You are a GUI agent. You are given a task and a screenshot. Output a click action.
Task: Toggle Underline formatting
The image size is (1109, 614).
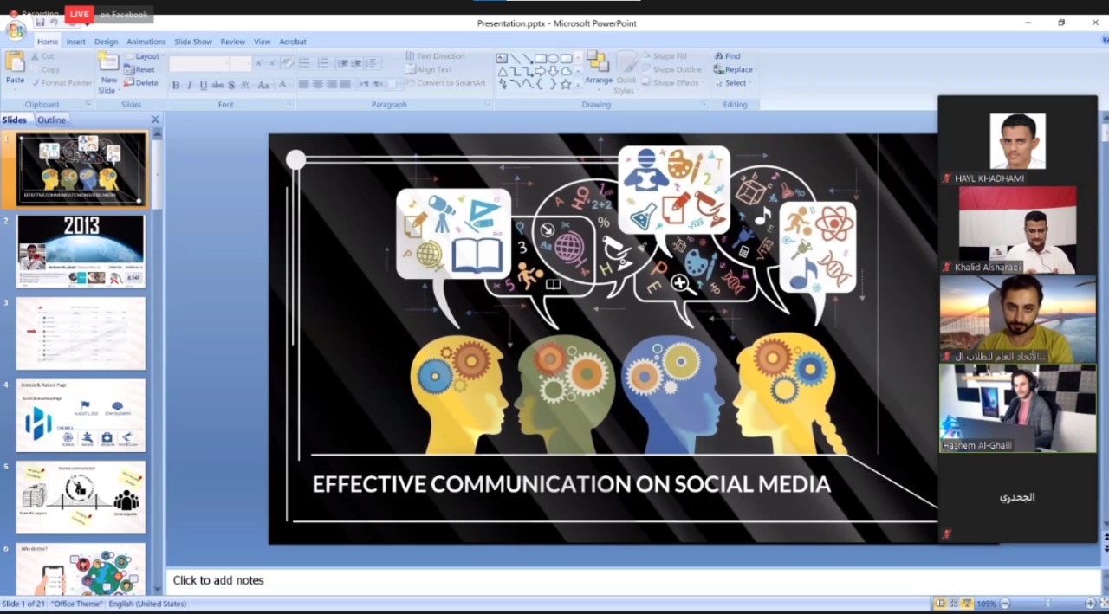tap(204, 85)
